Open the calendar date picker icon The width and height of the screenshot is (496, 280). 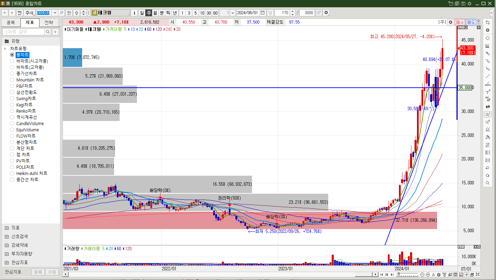point(263,13)
